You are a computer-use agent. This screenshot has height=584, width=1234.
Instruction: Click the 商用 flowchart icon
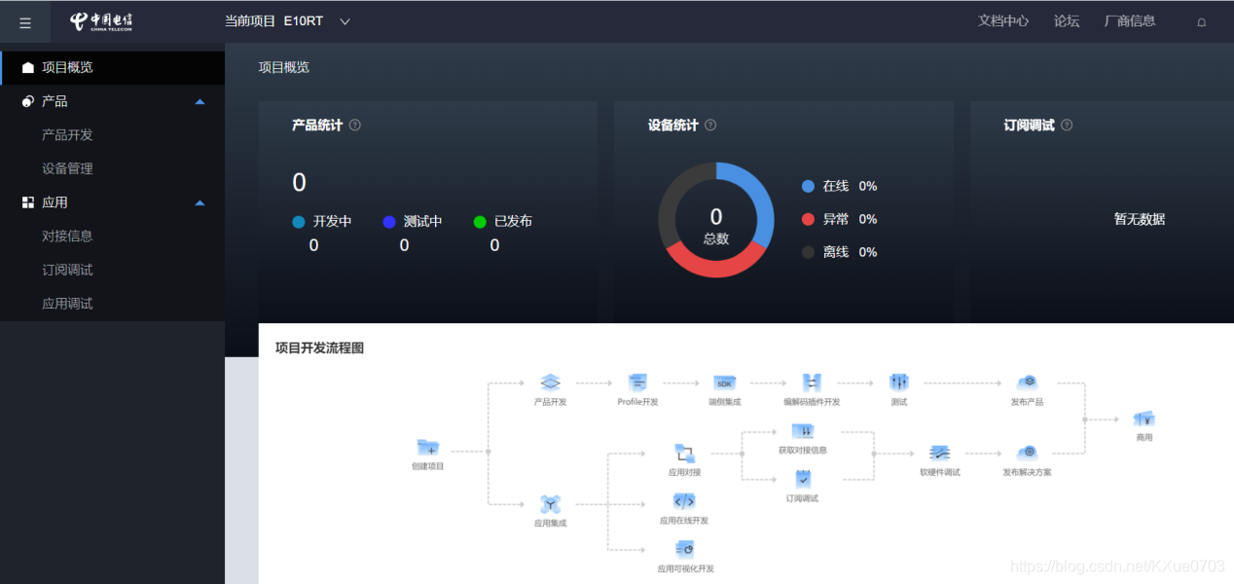1143,419
